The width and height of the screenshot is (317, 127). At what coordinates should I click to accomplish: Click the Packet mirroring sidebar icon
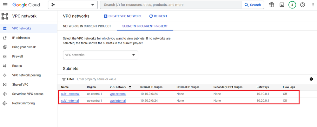point(5,103)
